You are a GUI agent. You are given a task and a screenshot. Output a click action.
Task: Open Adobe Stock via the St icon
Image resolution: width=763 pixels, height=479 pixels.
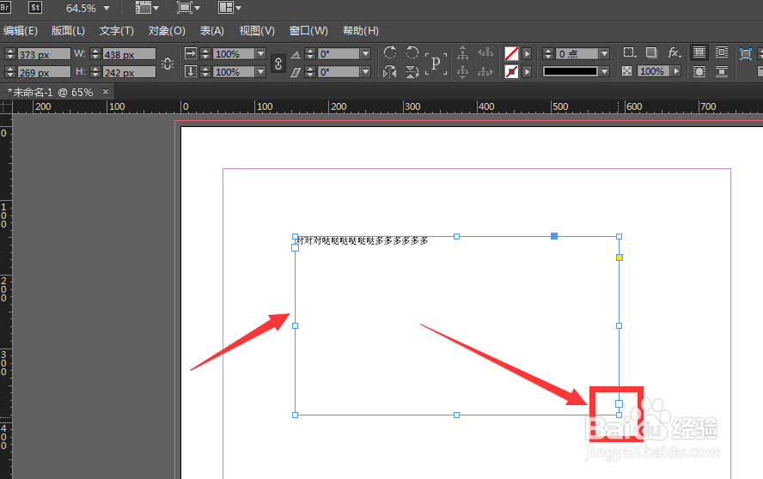[x=35, y=7]
